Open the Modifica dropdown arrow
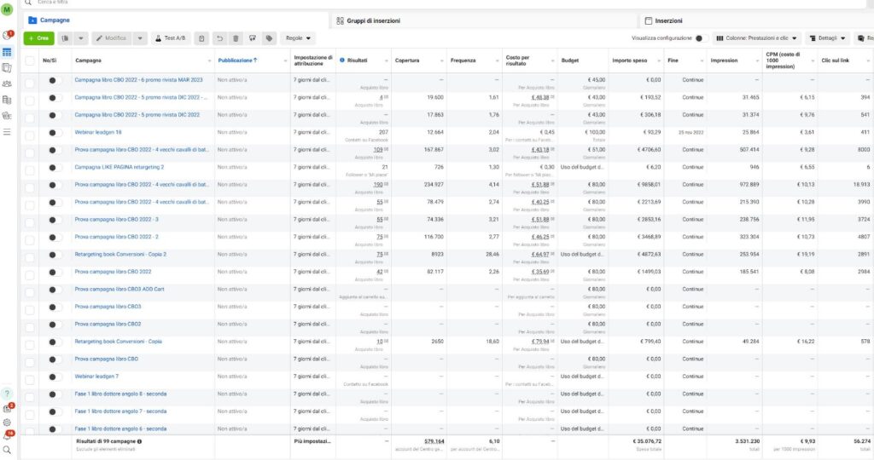The height and width of the screenshot is (460, 874). (x=140, y=38)
